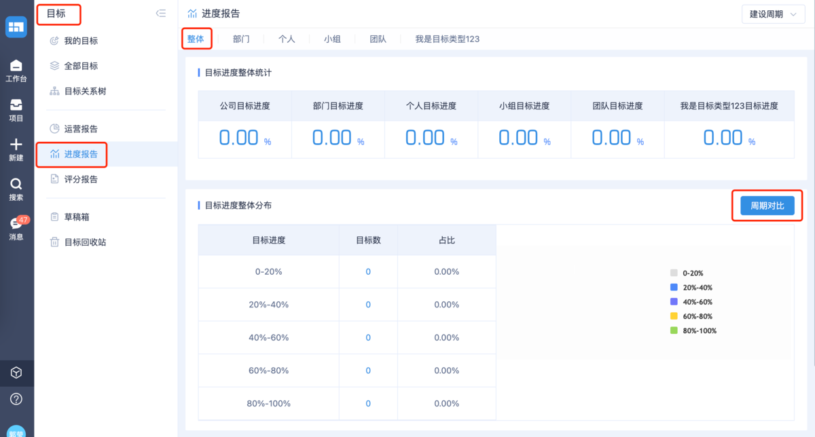Viewport: 815px width, 437px height.
Task: Click target count 0 for 60%-80% row
Action: pyautogui.click(x=368, y=370)
